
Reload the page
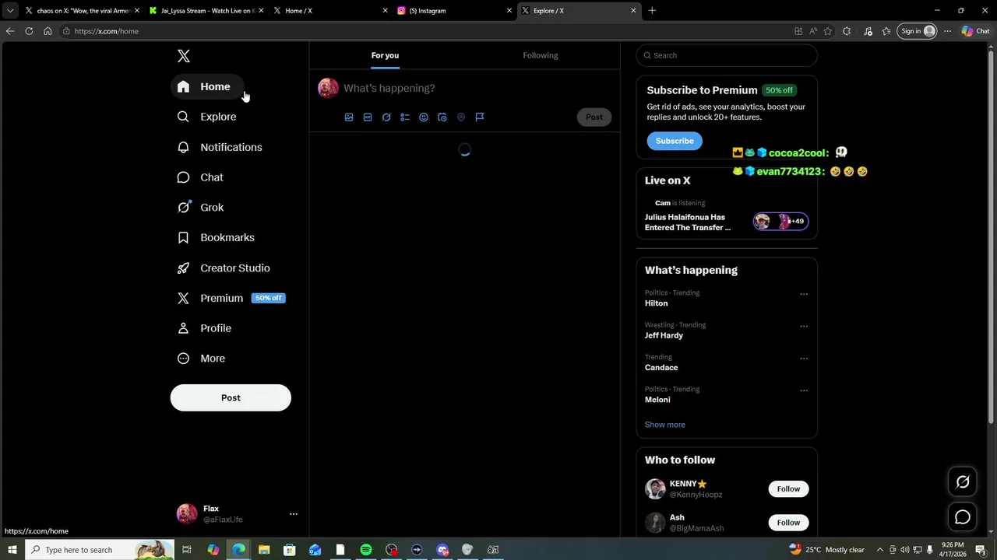pos(29,31)
